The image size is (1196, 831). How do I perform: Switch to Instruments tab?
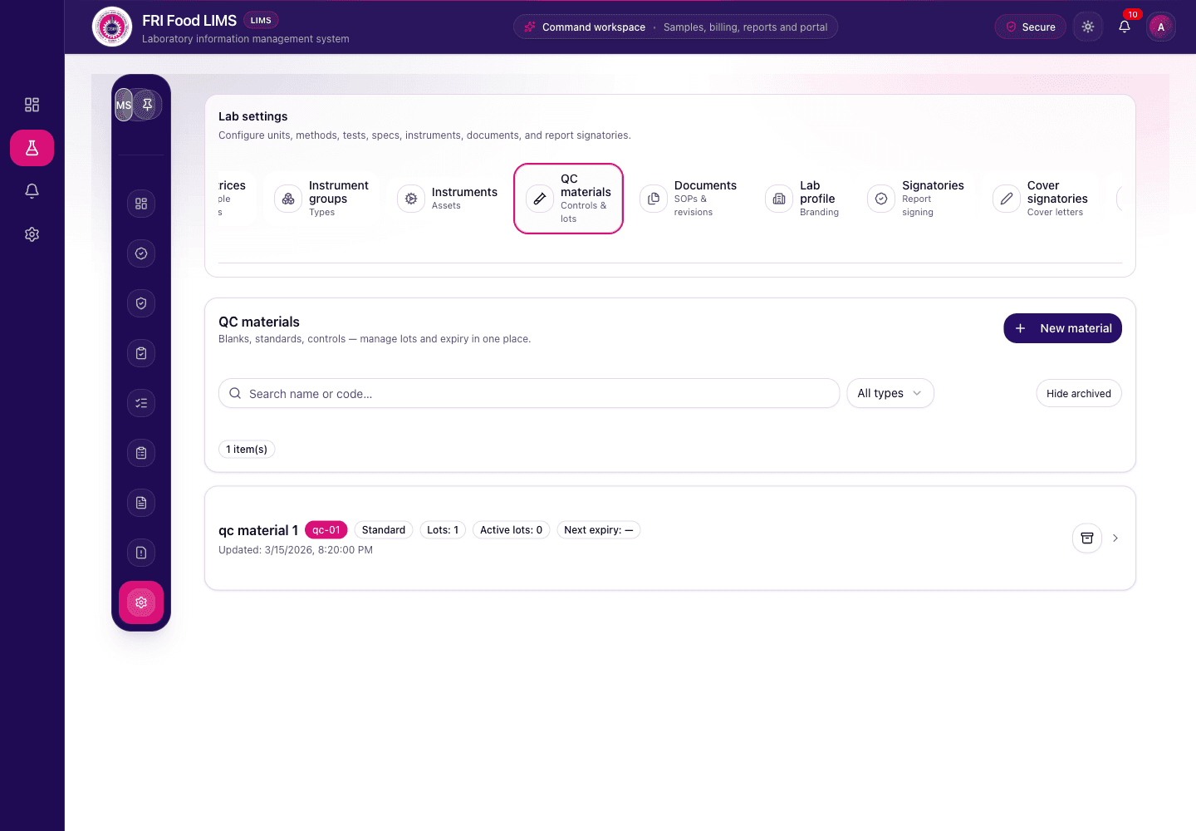(448, 199)
